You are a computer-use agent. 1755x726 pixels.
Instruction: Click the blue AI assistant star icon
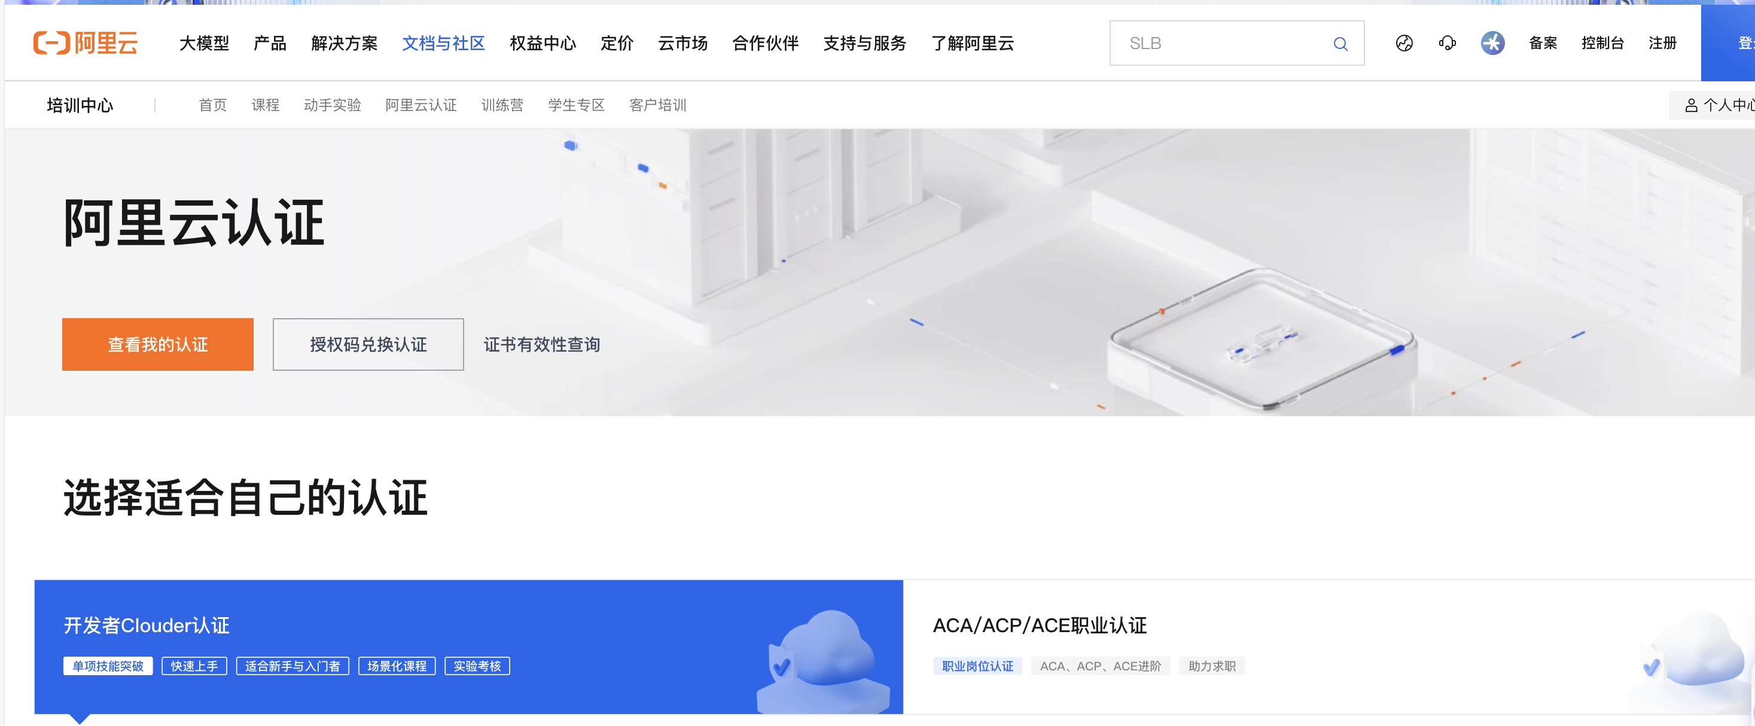click(1492, 43)
